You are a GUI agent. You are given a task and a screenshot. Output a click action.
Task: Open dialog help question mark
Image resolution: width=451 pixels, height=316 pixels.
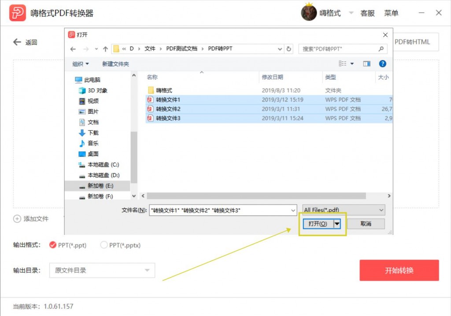pyautogui.click(x=382, y=63)
